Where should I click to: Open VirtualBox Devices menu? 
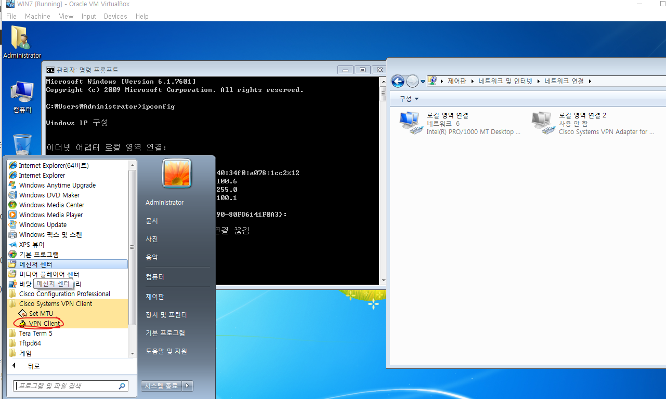115,16
